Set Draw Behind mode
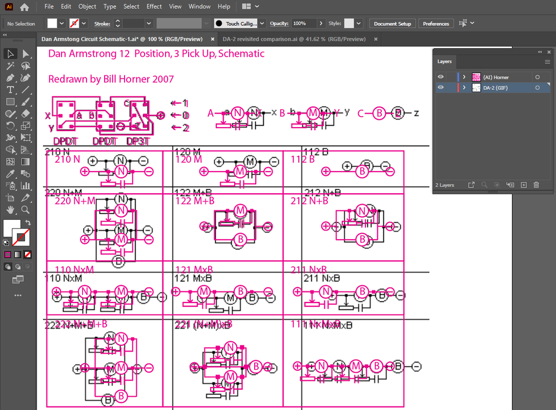 [18, 266]
